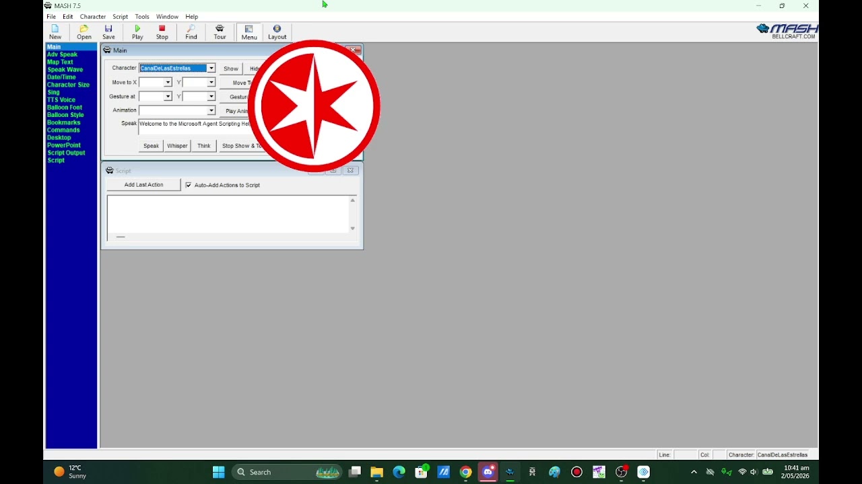Expand the Gesture at X dropdown

pyautogui.click(x=168, y=97)
